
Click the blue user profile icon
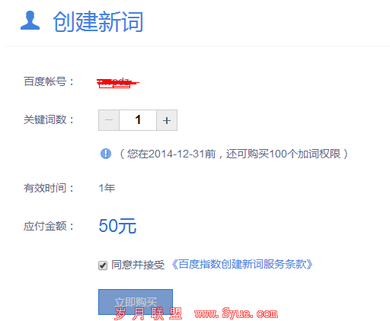pos(30,21)
